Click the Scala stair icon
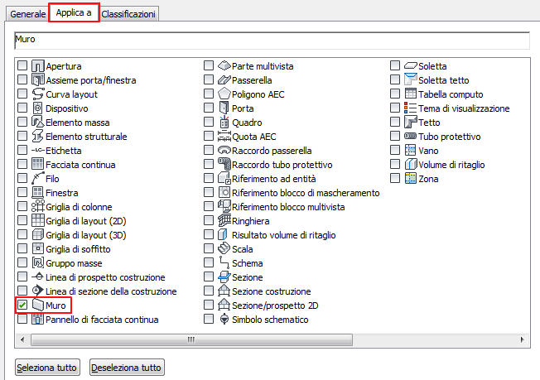The height and width of the screenshot is (380, 540). pyautogui.click(x=223, y=248)
